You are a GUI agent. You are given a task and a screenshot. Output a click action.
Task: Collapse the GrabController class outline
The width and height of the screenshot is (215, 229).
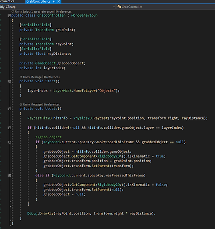[x=10, y=16]
